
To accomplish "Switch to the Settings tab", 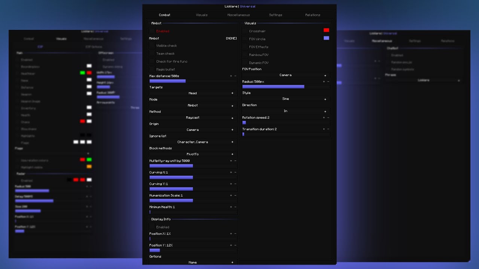I will click(x=276, y=15).
